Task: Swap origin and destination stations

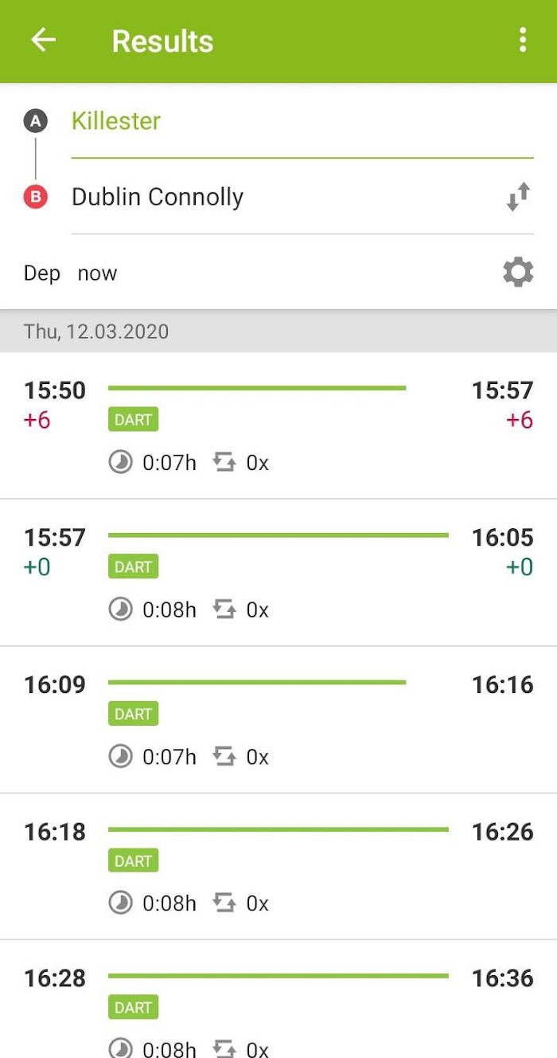Action: (518, 197)
